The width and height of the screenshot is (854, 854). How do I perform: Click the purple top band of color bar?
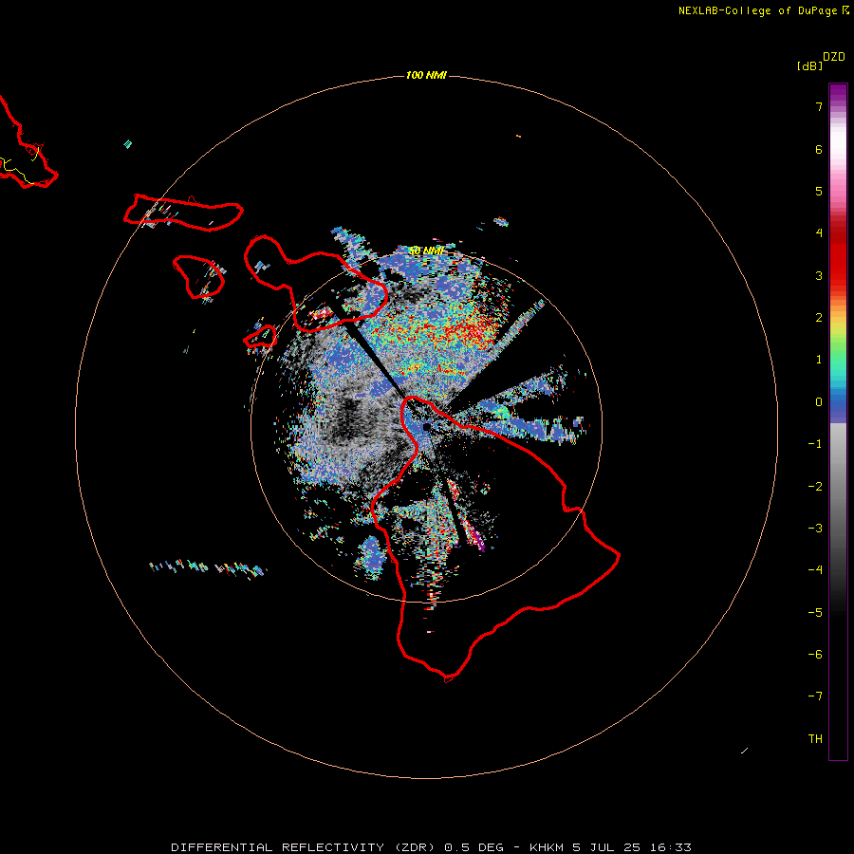(838, 94)
